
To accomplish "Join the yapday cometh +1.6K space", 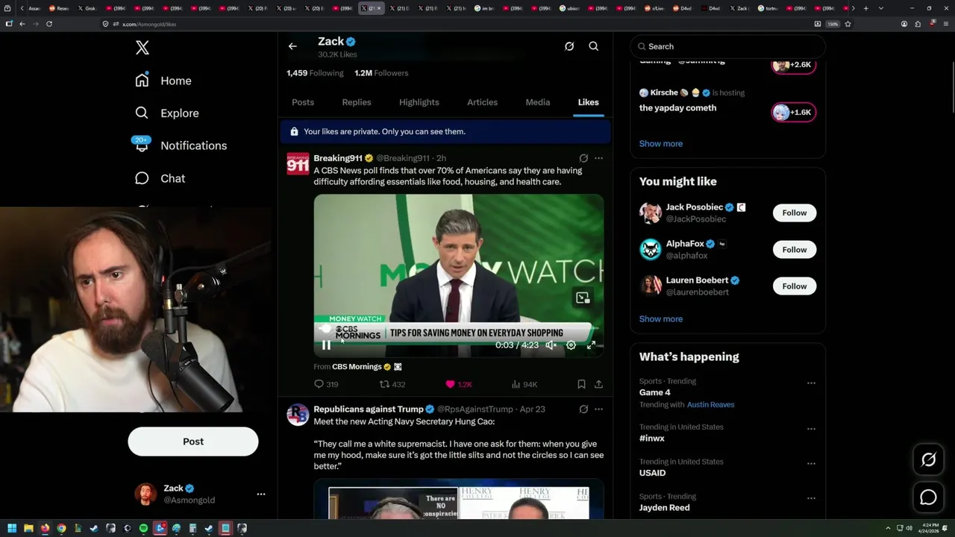I will (794, 113).
